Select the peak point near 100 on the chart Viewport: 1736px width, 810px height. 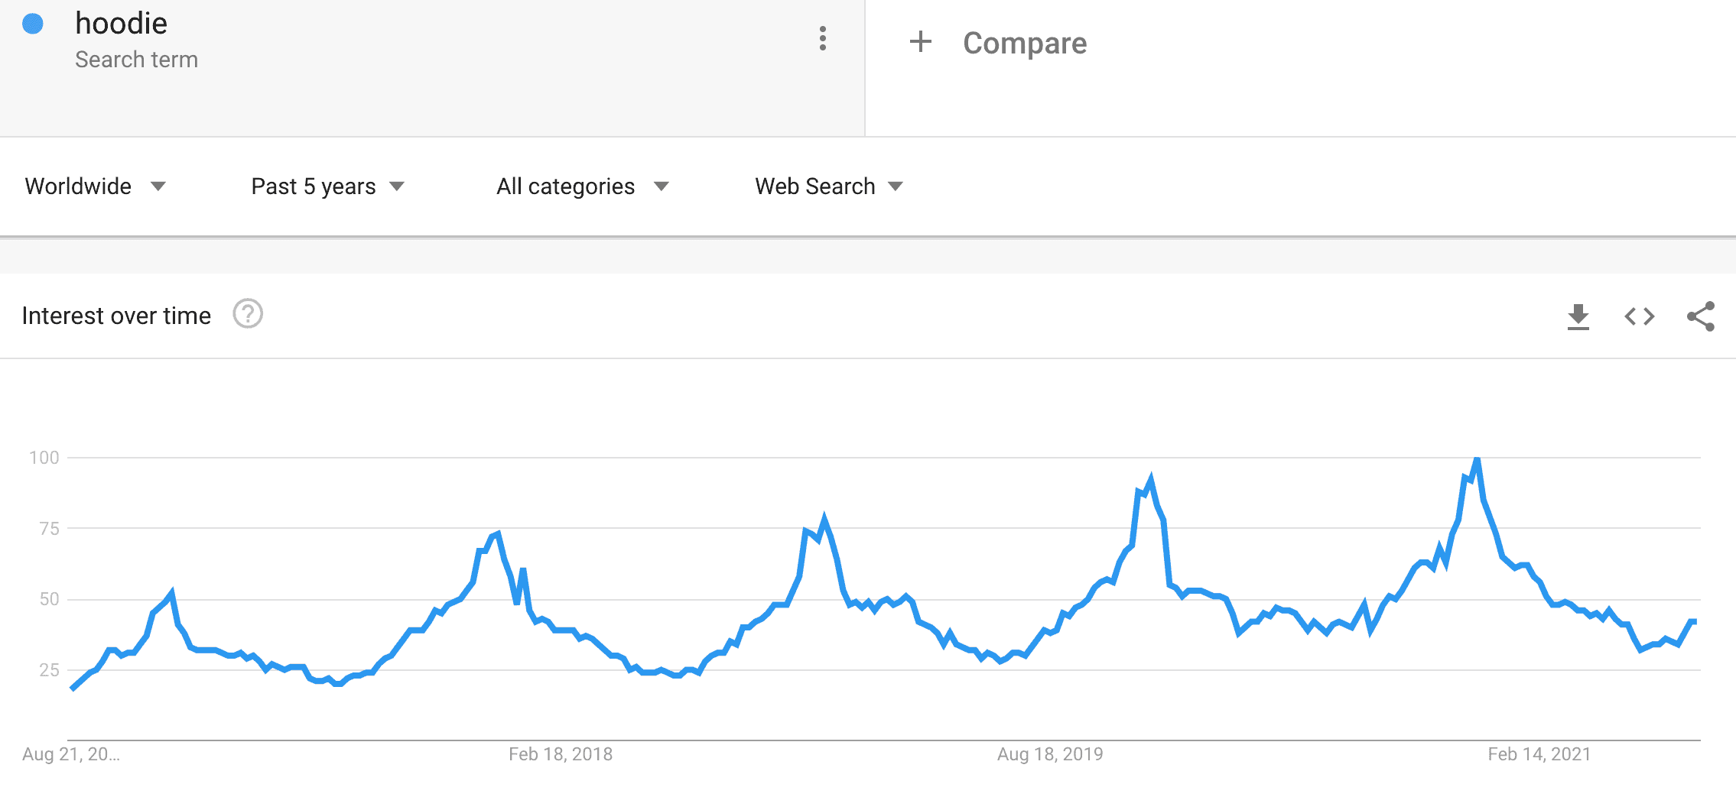tap(1476, 458)
